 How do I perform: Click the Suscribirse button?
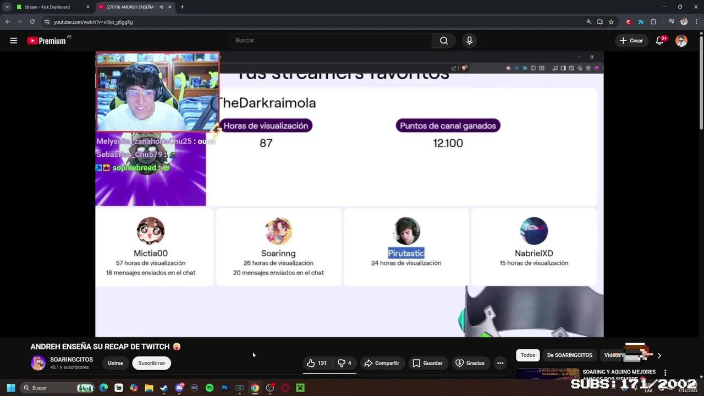pyautogui.click(x=151, y=363)
